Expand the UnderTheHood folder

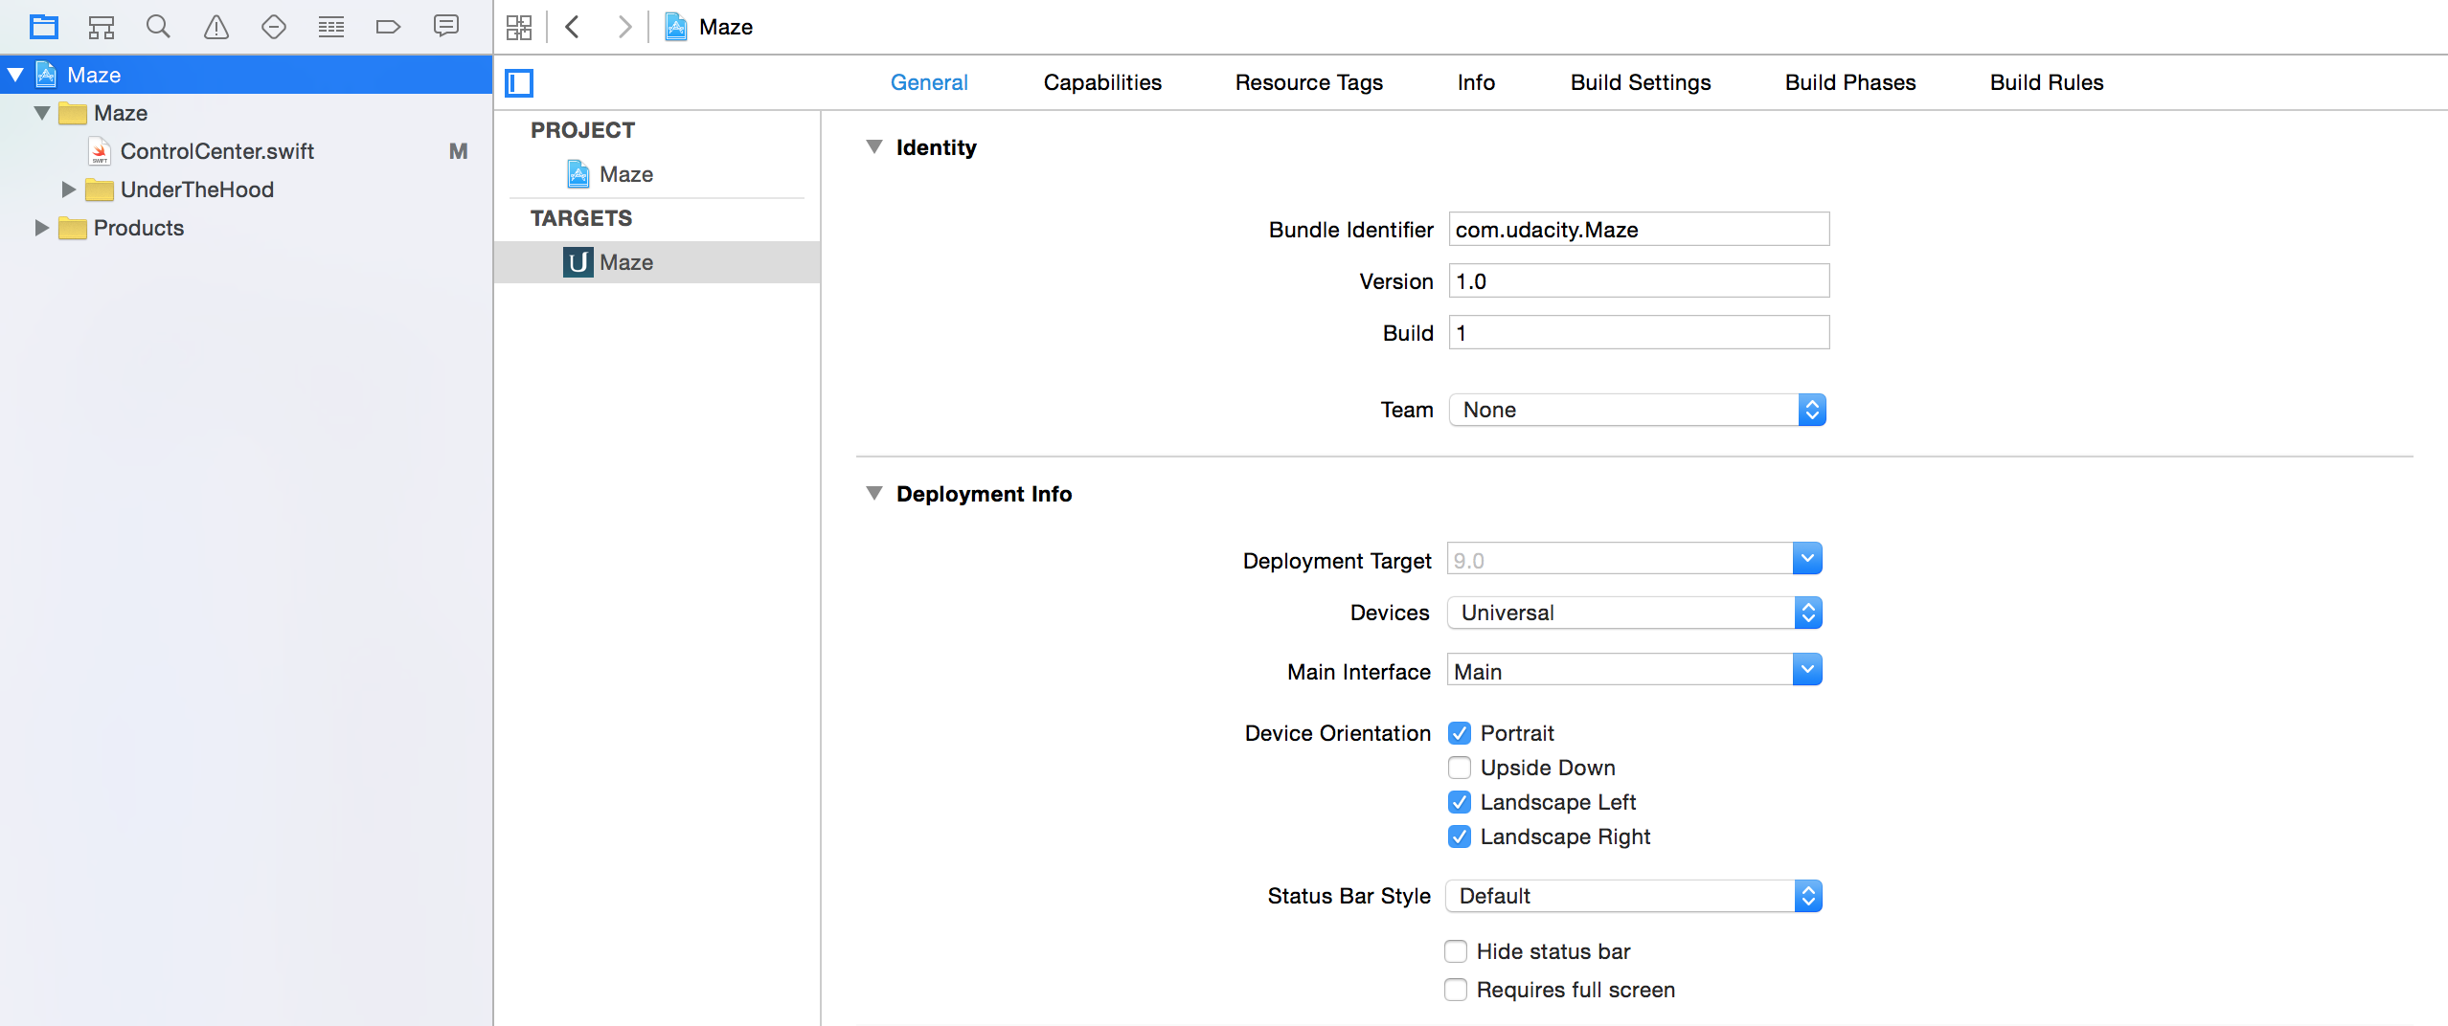click(69, 190)
